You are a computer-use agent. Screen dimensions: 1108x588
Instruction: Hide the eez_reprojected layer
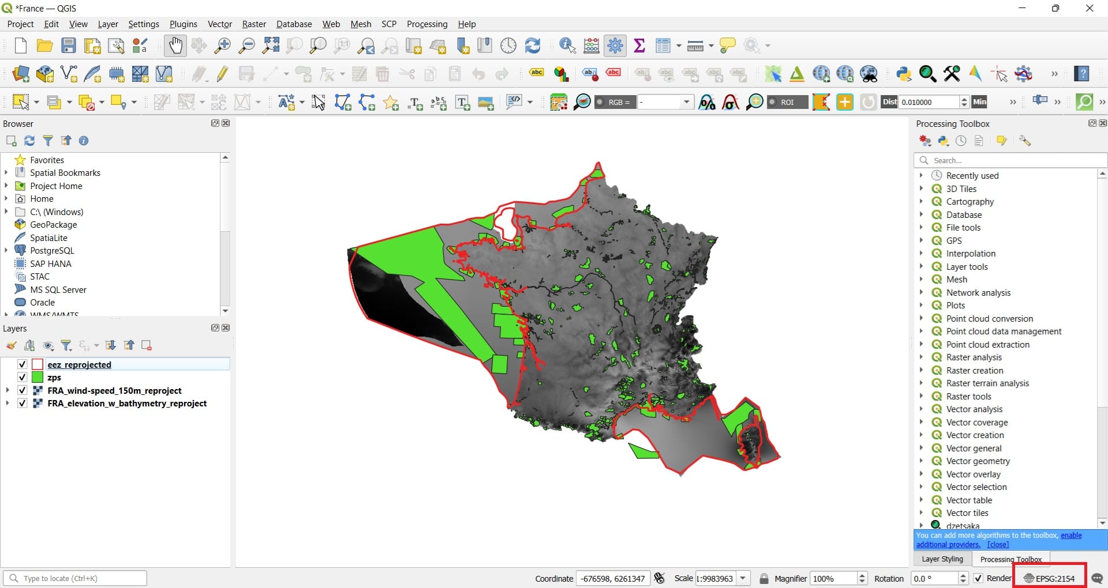22,364
